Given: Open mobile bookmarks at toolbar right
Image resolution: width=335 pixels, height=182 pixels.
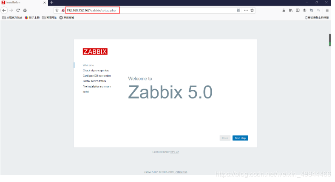Looking at the screenshot, I should click(317, 18).
